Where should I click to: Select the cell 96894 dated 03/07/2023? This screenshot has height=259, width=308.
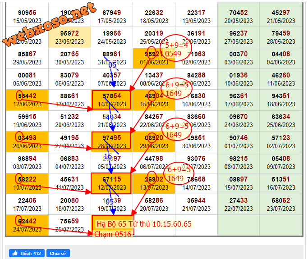pos(28,163)
